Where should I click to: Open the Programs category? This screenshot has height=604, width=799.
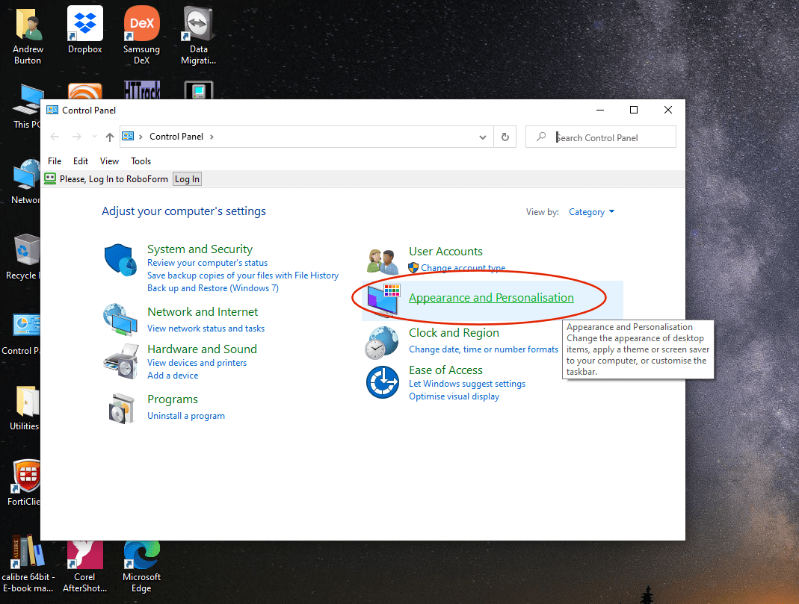point(172,399)
